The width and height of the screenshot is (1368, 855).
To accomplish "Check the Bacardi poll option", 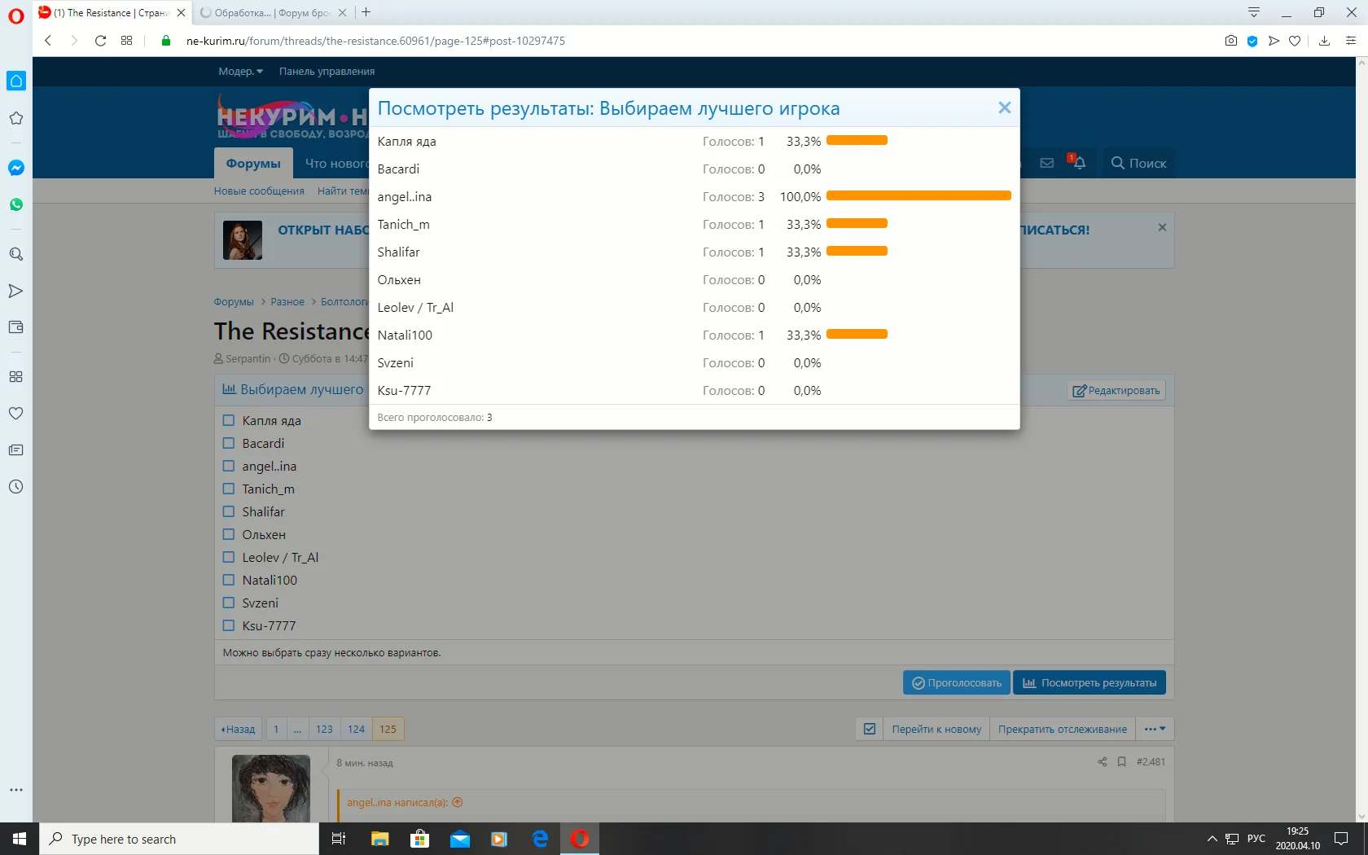I will point(229,443).
